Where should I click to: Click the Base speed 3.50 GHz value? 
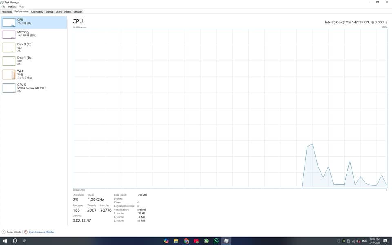(x=142, y=195)
